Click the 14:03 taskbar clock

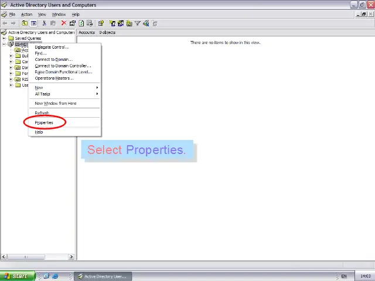[365, 276]
